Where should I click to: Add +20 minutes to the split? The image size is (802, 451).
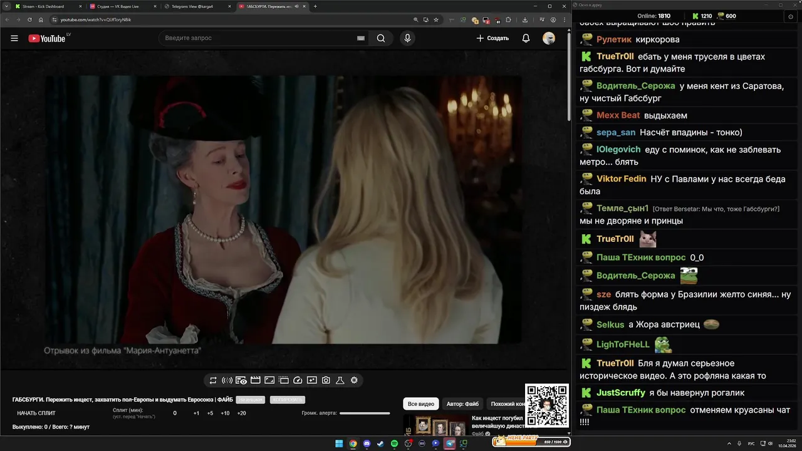point(241,413)
